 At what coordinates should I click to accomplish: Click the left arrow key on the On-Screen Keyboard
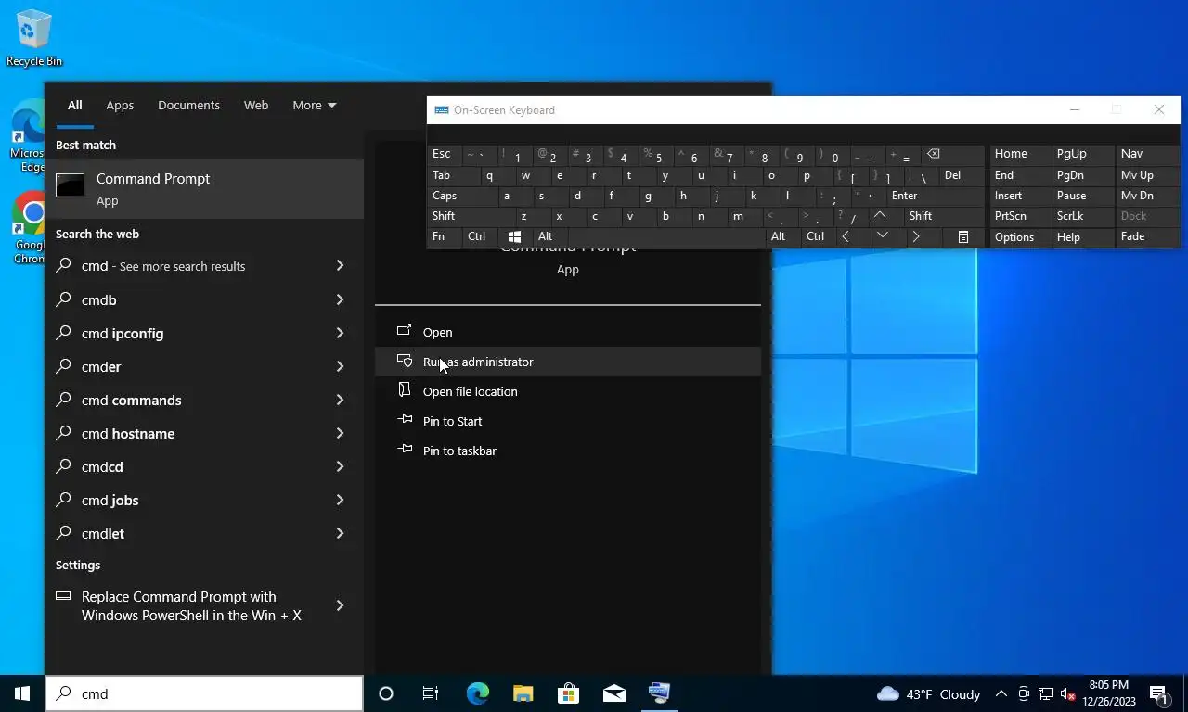tap(846, 236)
